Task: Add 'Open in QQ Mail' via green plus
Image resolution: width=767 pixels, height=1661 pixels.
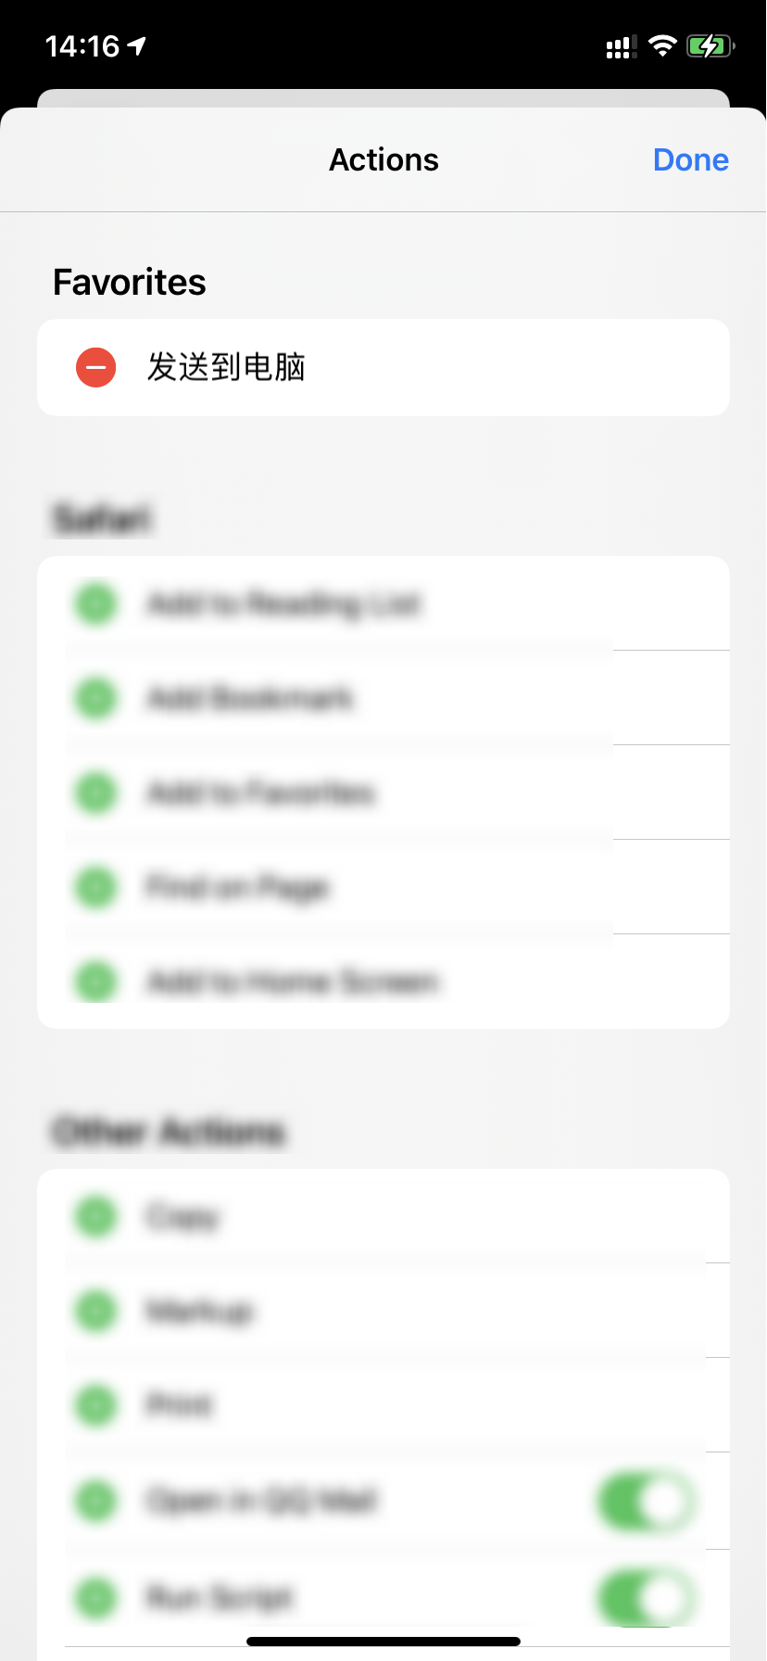Action: pos(96,1502)
